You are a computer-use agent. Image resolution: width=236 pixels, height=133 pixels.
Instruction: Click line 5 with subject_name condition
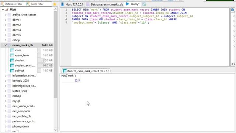111,23
